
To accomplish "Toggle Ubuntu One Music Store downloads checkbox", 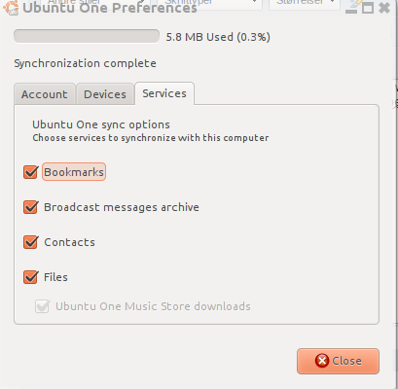I will 42,306.
